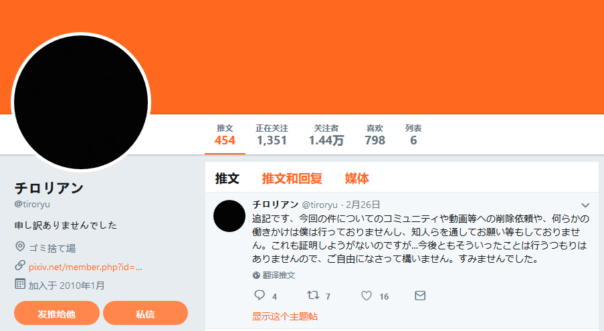Screen dimensions: 604x331
Task: Send tweet via envelope message icon
Action: coord(420,296)
